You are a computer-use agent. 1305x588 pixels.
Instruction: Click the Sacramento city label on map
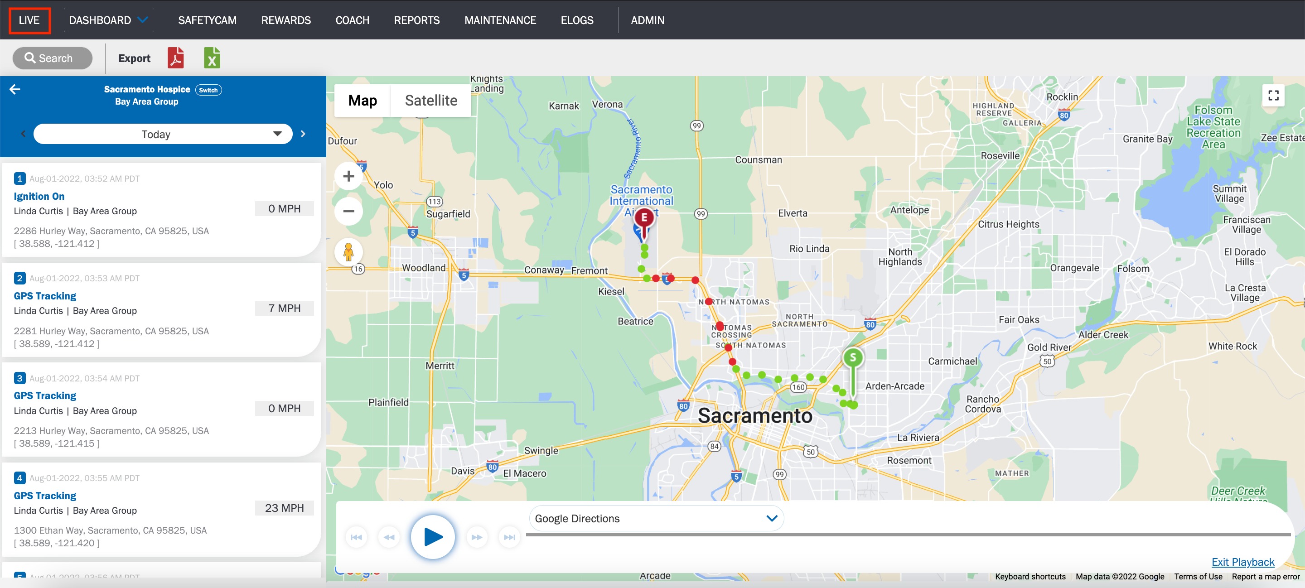pos(755,416)
